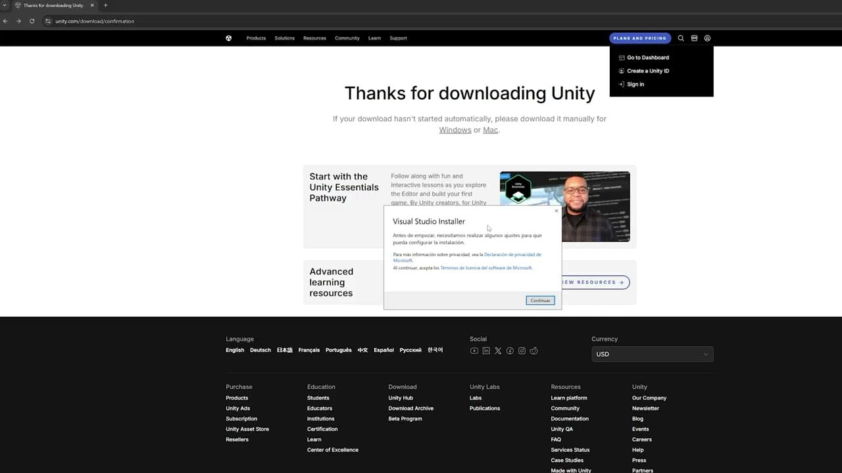Click the Windows manual download link
The width and height of the screenshot is (842, 473).
[x=455, y=129]
